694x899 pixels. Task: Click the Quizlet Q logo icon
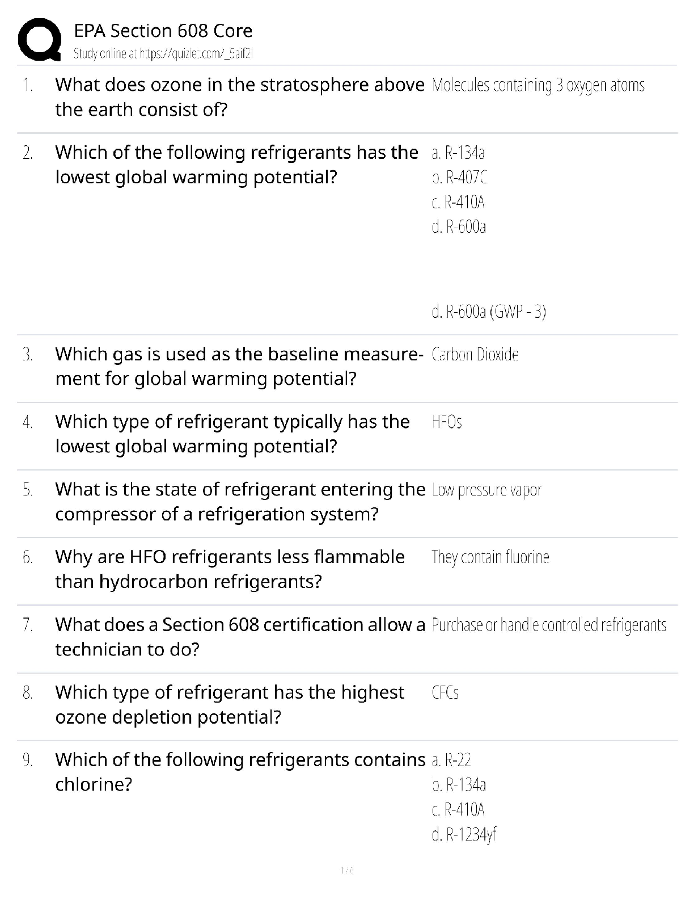(39, 39)
